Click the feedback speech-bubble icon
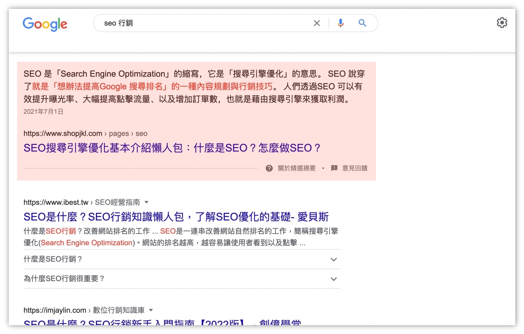This screenshot has width=524, height=334. (x=334, y=168)
